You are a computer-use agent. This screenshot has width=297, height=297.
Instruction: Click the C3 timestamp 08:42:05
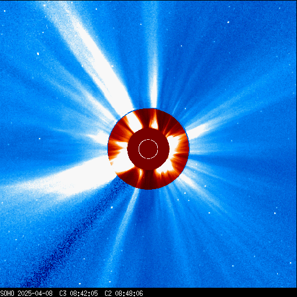point(84,294)
